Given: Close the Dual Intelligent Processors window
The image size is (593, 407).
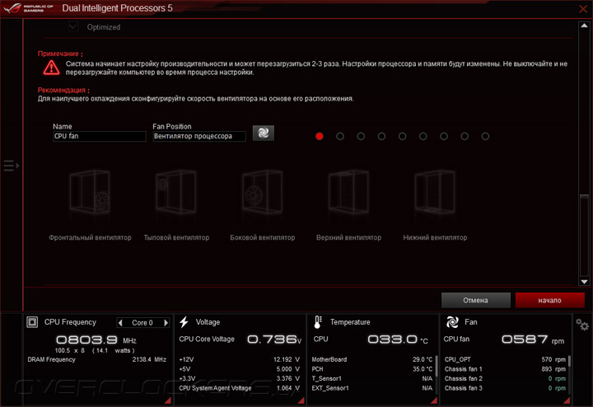Looking at the screenshot, I should pyautogui.click(x=583, y=9).
